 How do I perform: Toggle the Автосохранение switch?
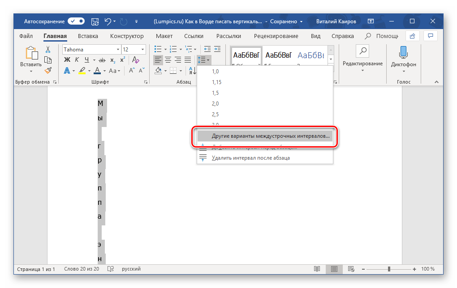pos(76,21)
